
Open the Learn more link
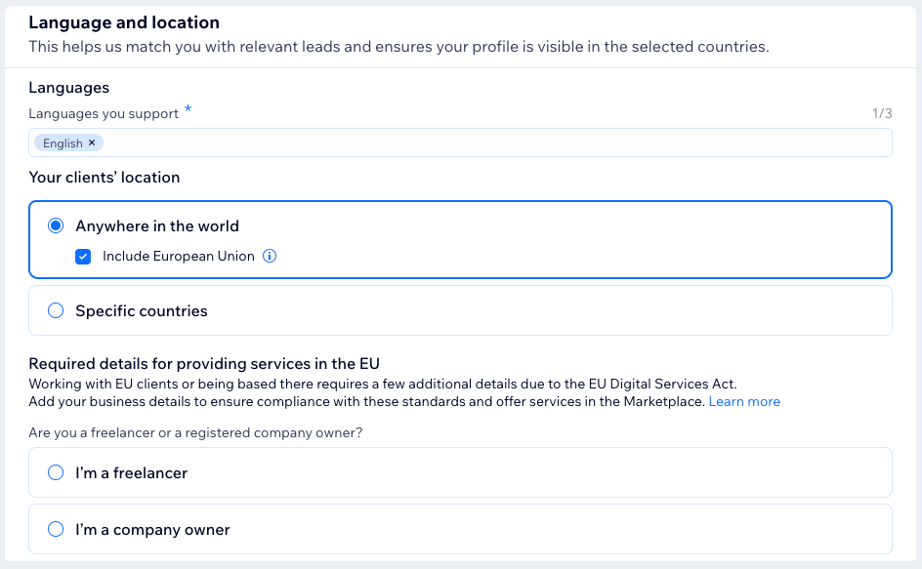coord(744,401)
